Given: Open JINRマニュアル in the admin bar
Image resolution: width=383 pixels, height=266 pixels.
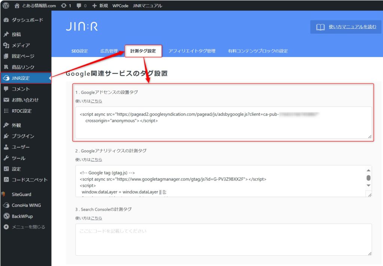Looking at the screenshot, I should pyautogui.click(x=147, y=6).
